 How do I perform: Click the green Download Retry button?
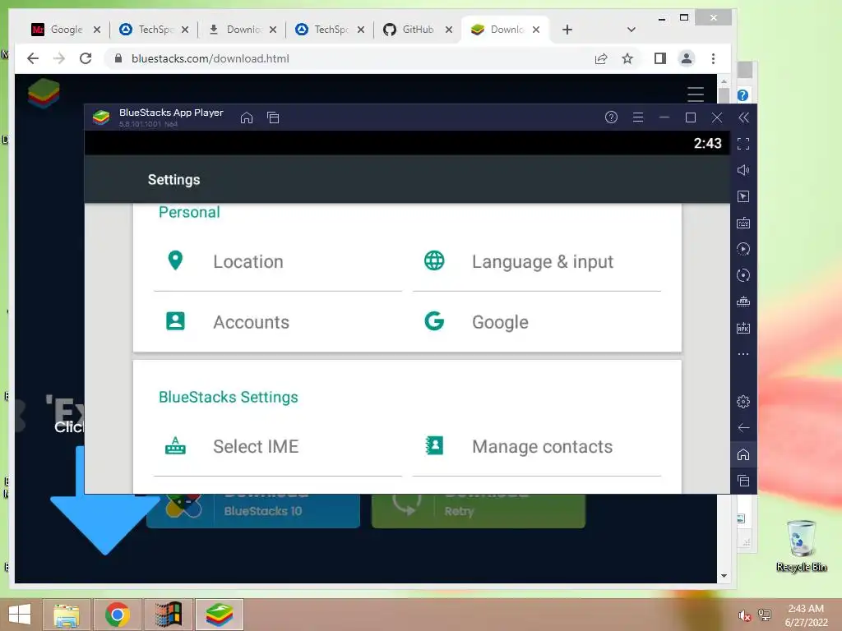click(479, 510)
